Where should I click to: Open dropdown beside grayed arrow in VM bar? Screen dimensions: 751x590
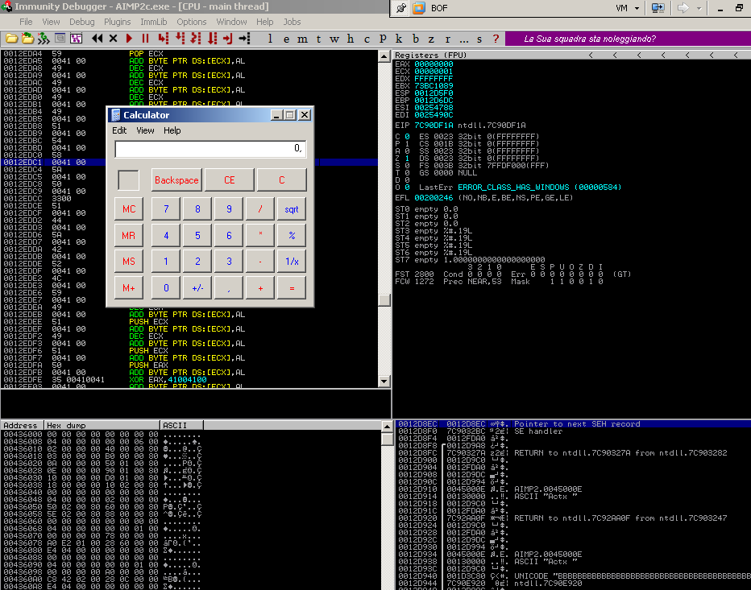click(x=699, y=8)
